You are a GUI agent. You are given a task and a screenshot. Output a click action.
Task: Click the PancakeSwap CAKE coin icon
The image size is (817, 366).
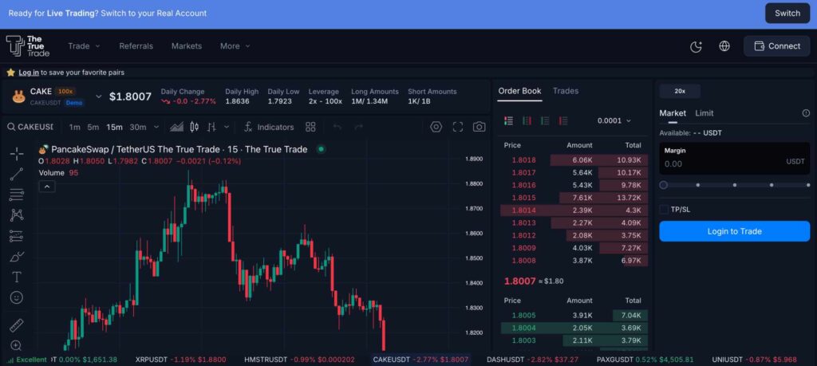(19, 96)
